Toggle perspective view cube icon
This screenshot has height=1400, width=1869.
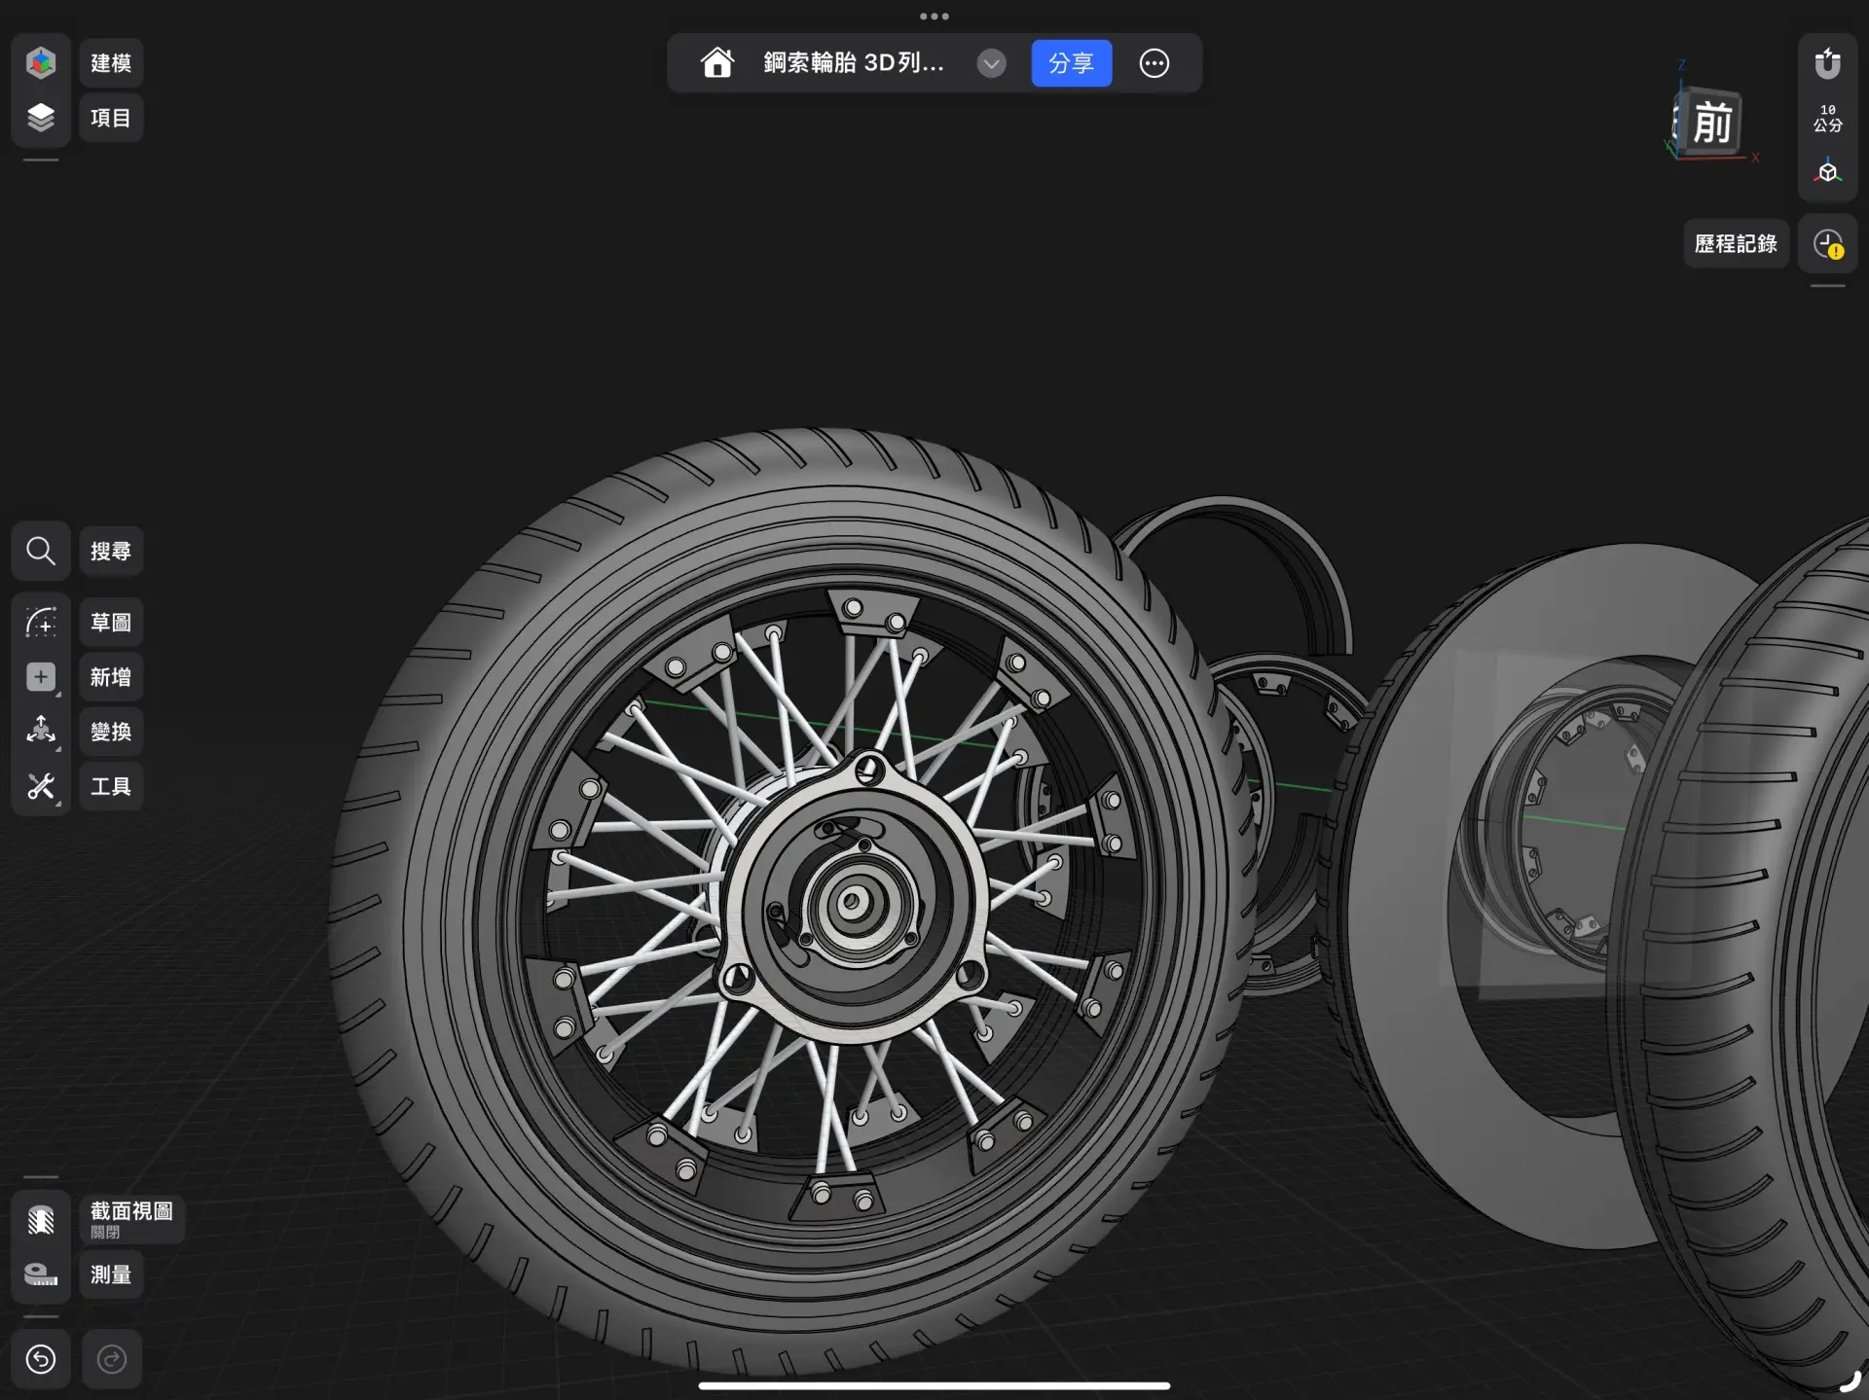[1827, 173]
